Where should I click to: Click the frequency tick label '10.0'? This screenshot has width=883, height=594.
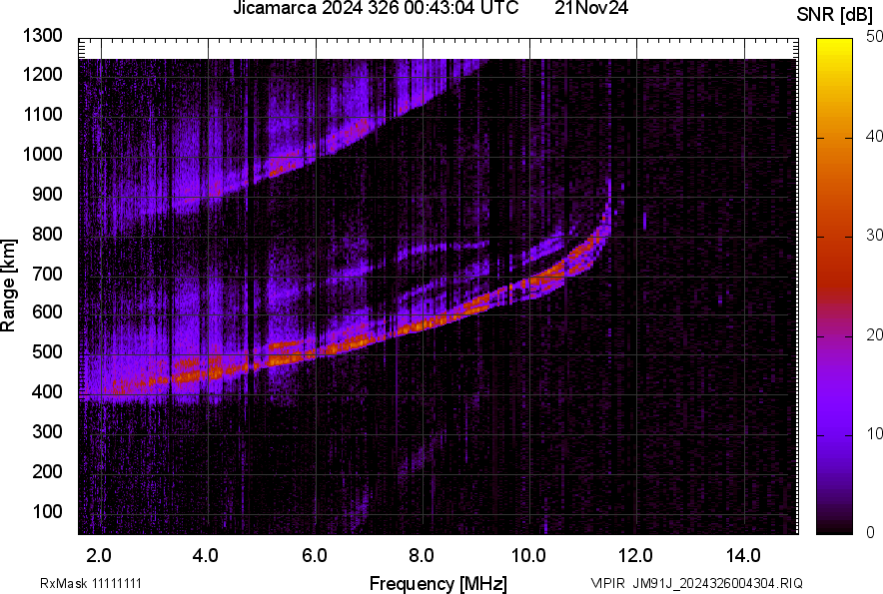pyautogui.click(x=528, y=556)
